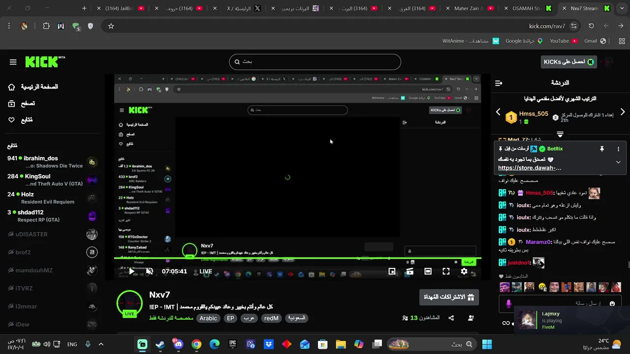Toggle picture-in-picture mode
630x354 pixels.
[x=392, y=271]
